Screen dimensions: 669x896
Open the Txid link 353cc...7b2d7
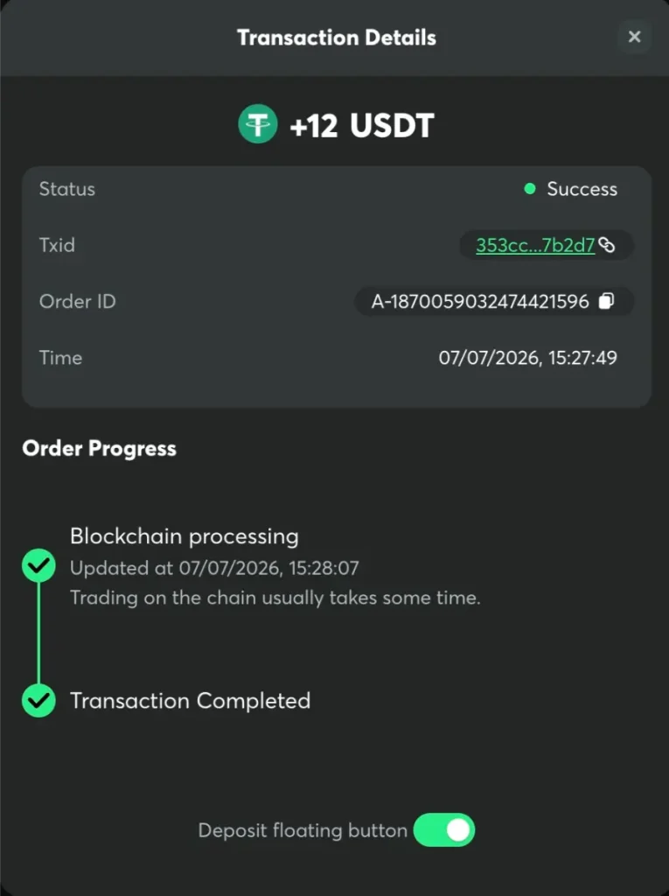pyautogui.click(x=535, y=245)
